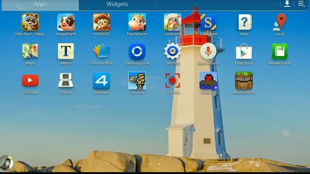
Task: Open the HAYRIDE app
Action: [x=101, y=22]
